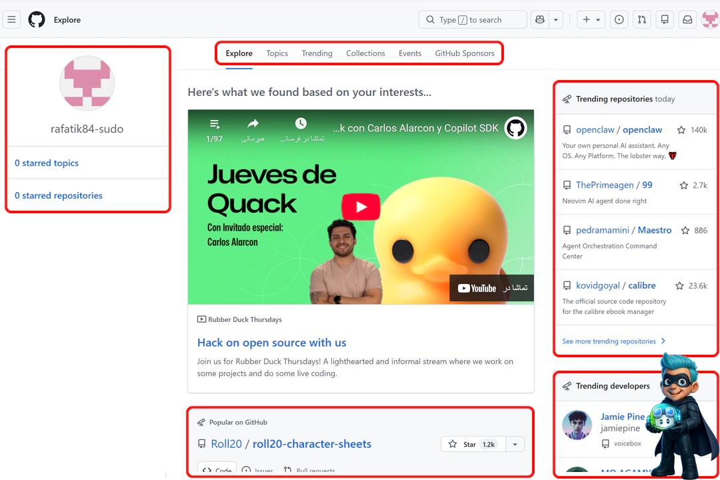View your issues using the circle-dot icon
720x480 pixels.
619,19
